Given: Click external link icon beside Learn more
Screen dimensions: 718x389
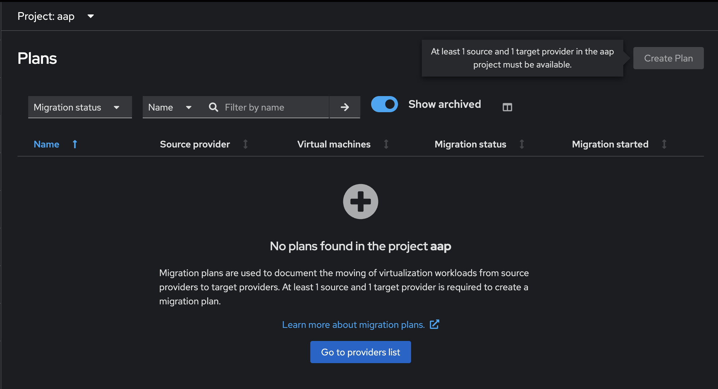Looking at the screenshot, I should coord(434,324).
